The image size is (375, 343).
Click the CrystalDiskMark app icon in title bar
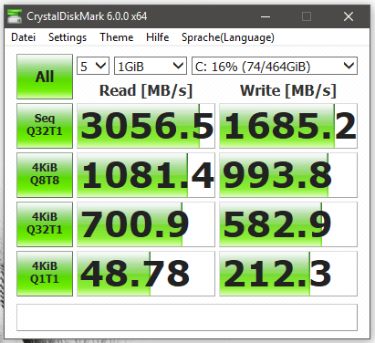pos(15,16)
